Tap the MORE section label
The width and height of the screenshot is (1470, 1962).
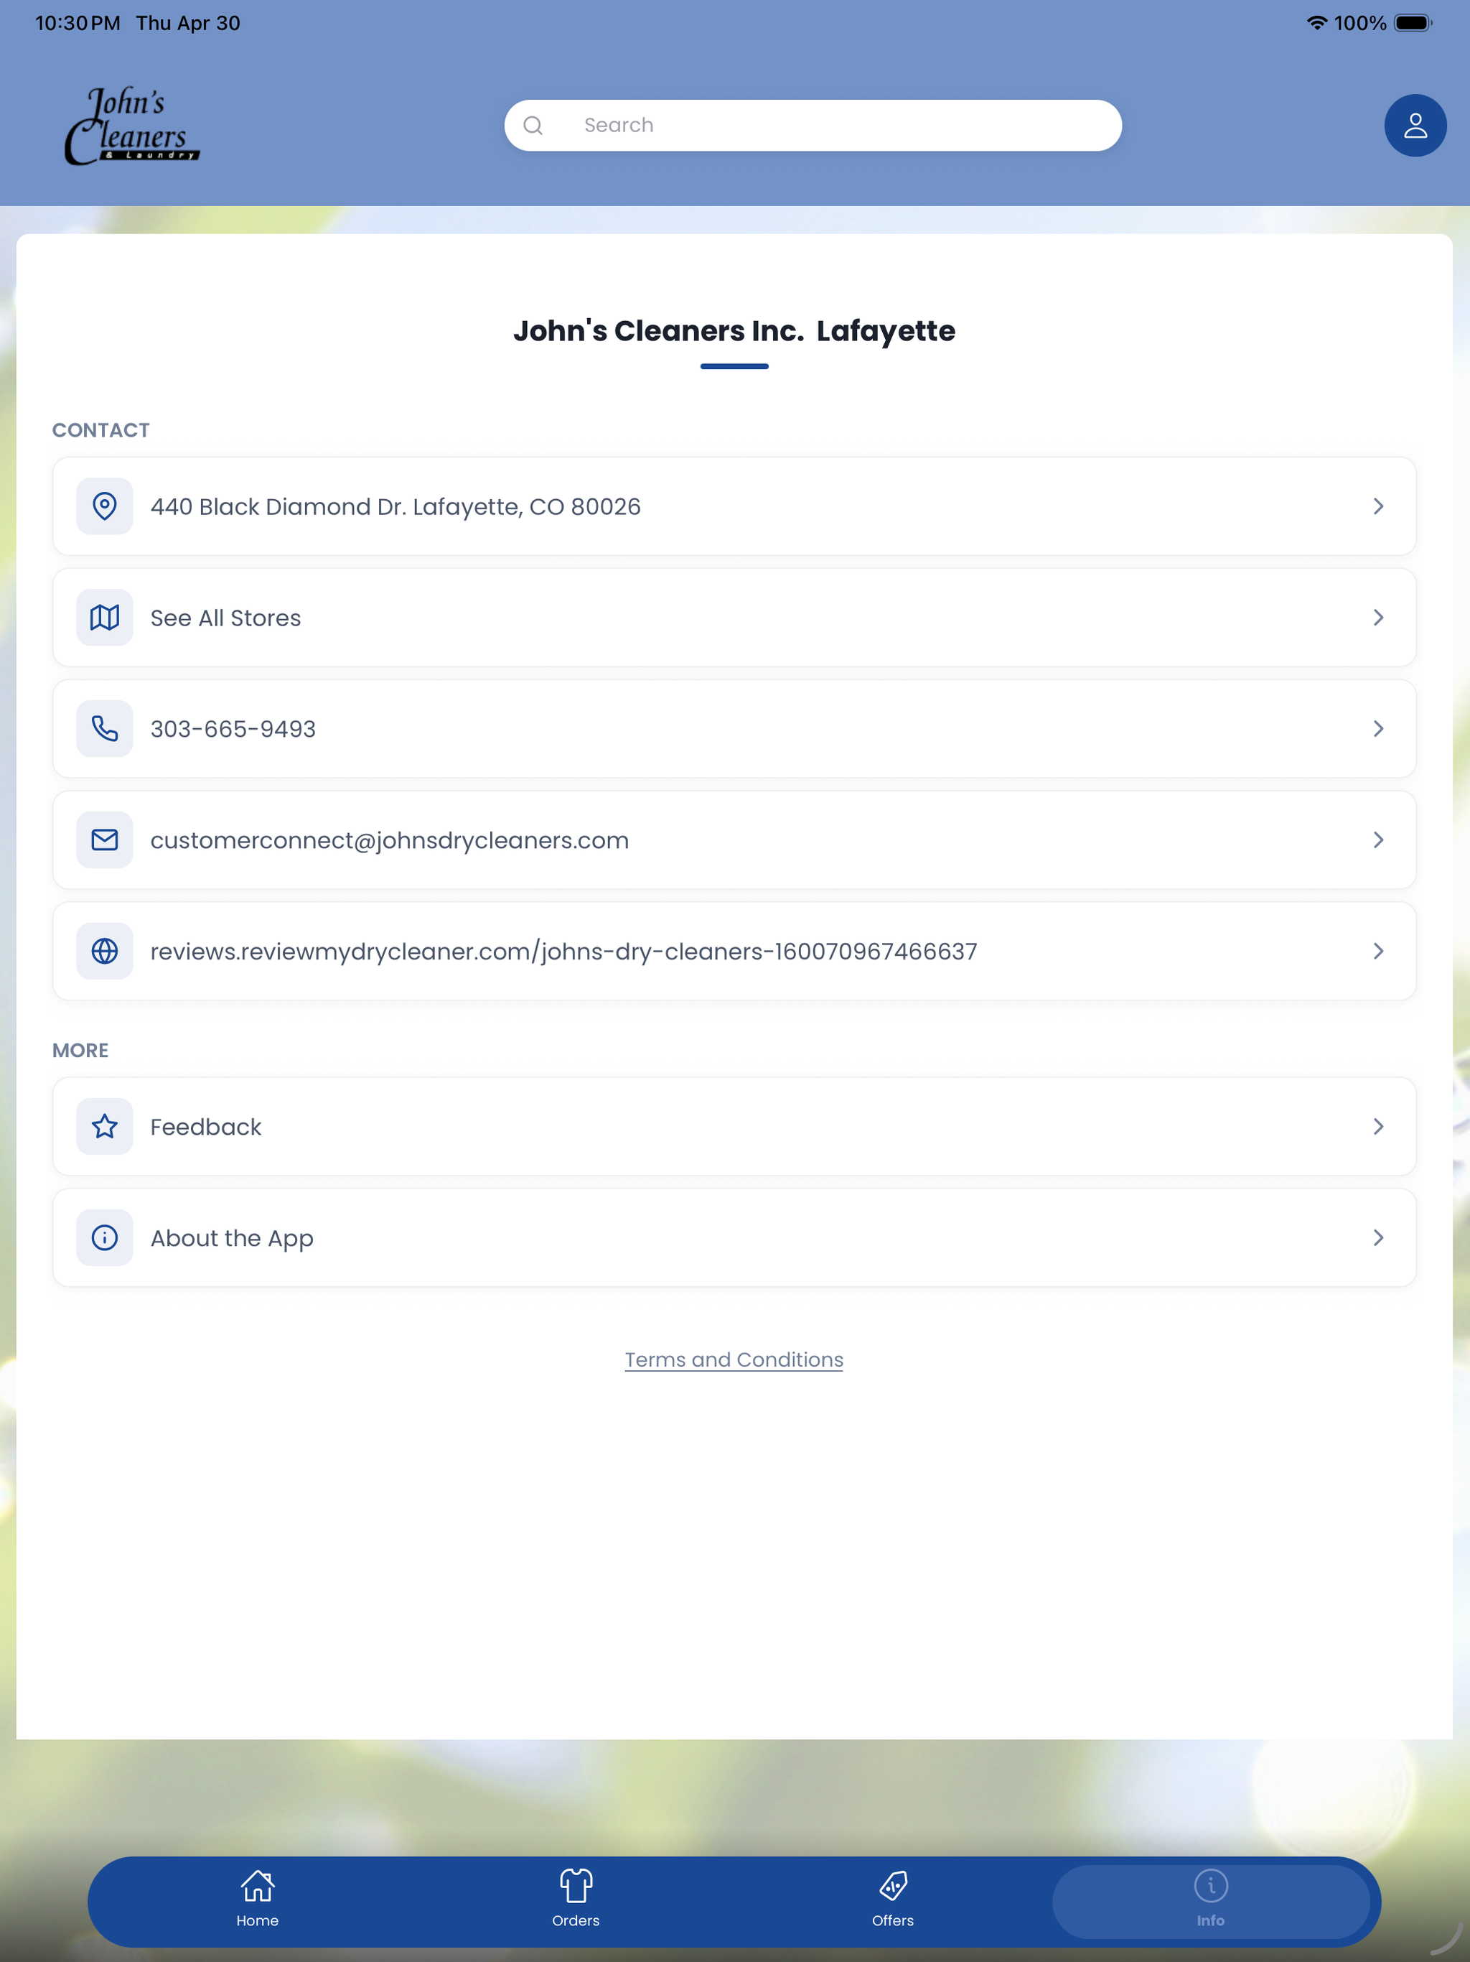pyautogui.click(x=80, y=1050)
